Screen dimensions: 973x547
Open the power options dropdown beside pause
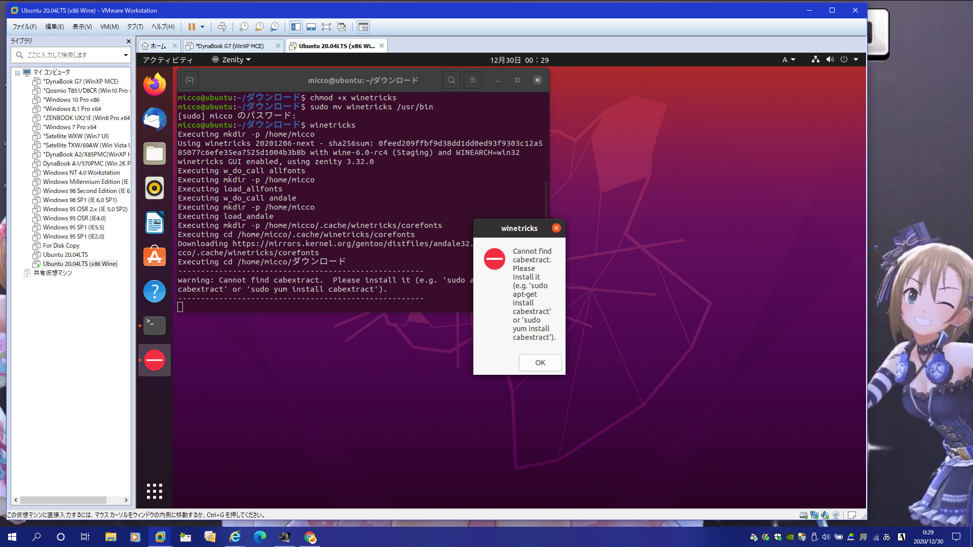coord(202,27)
